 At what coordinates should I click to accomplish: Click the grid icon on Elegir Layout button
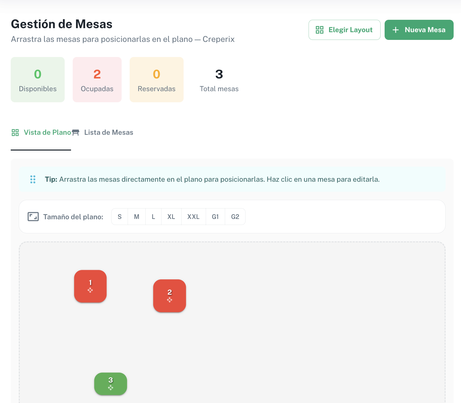320,30
